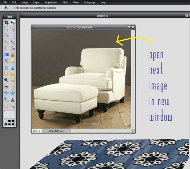190x169 pixels.
Task: Open the Layer menu
Action: pyautogui.click(x=36, y=2)
